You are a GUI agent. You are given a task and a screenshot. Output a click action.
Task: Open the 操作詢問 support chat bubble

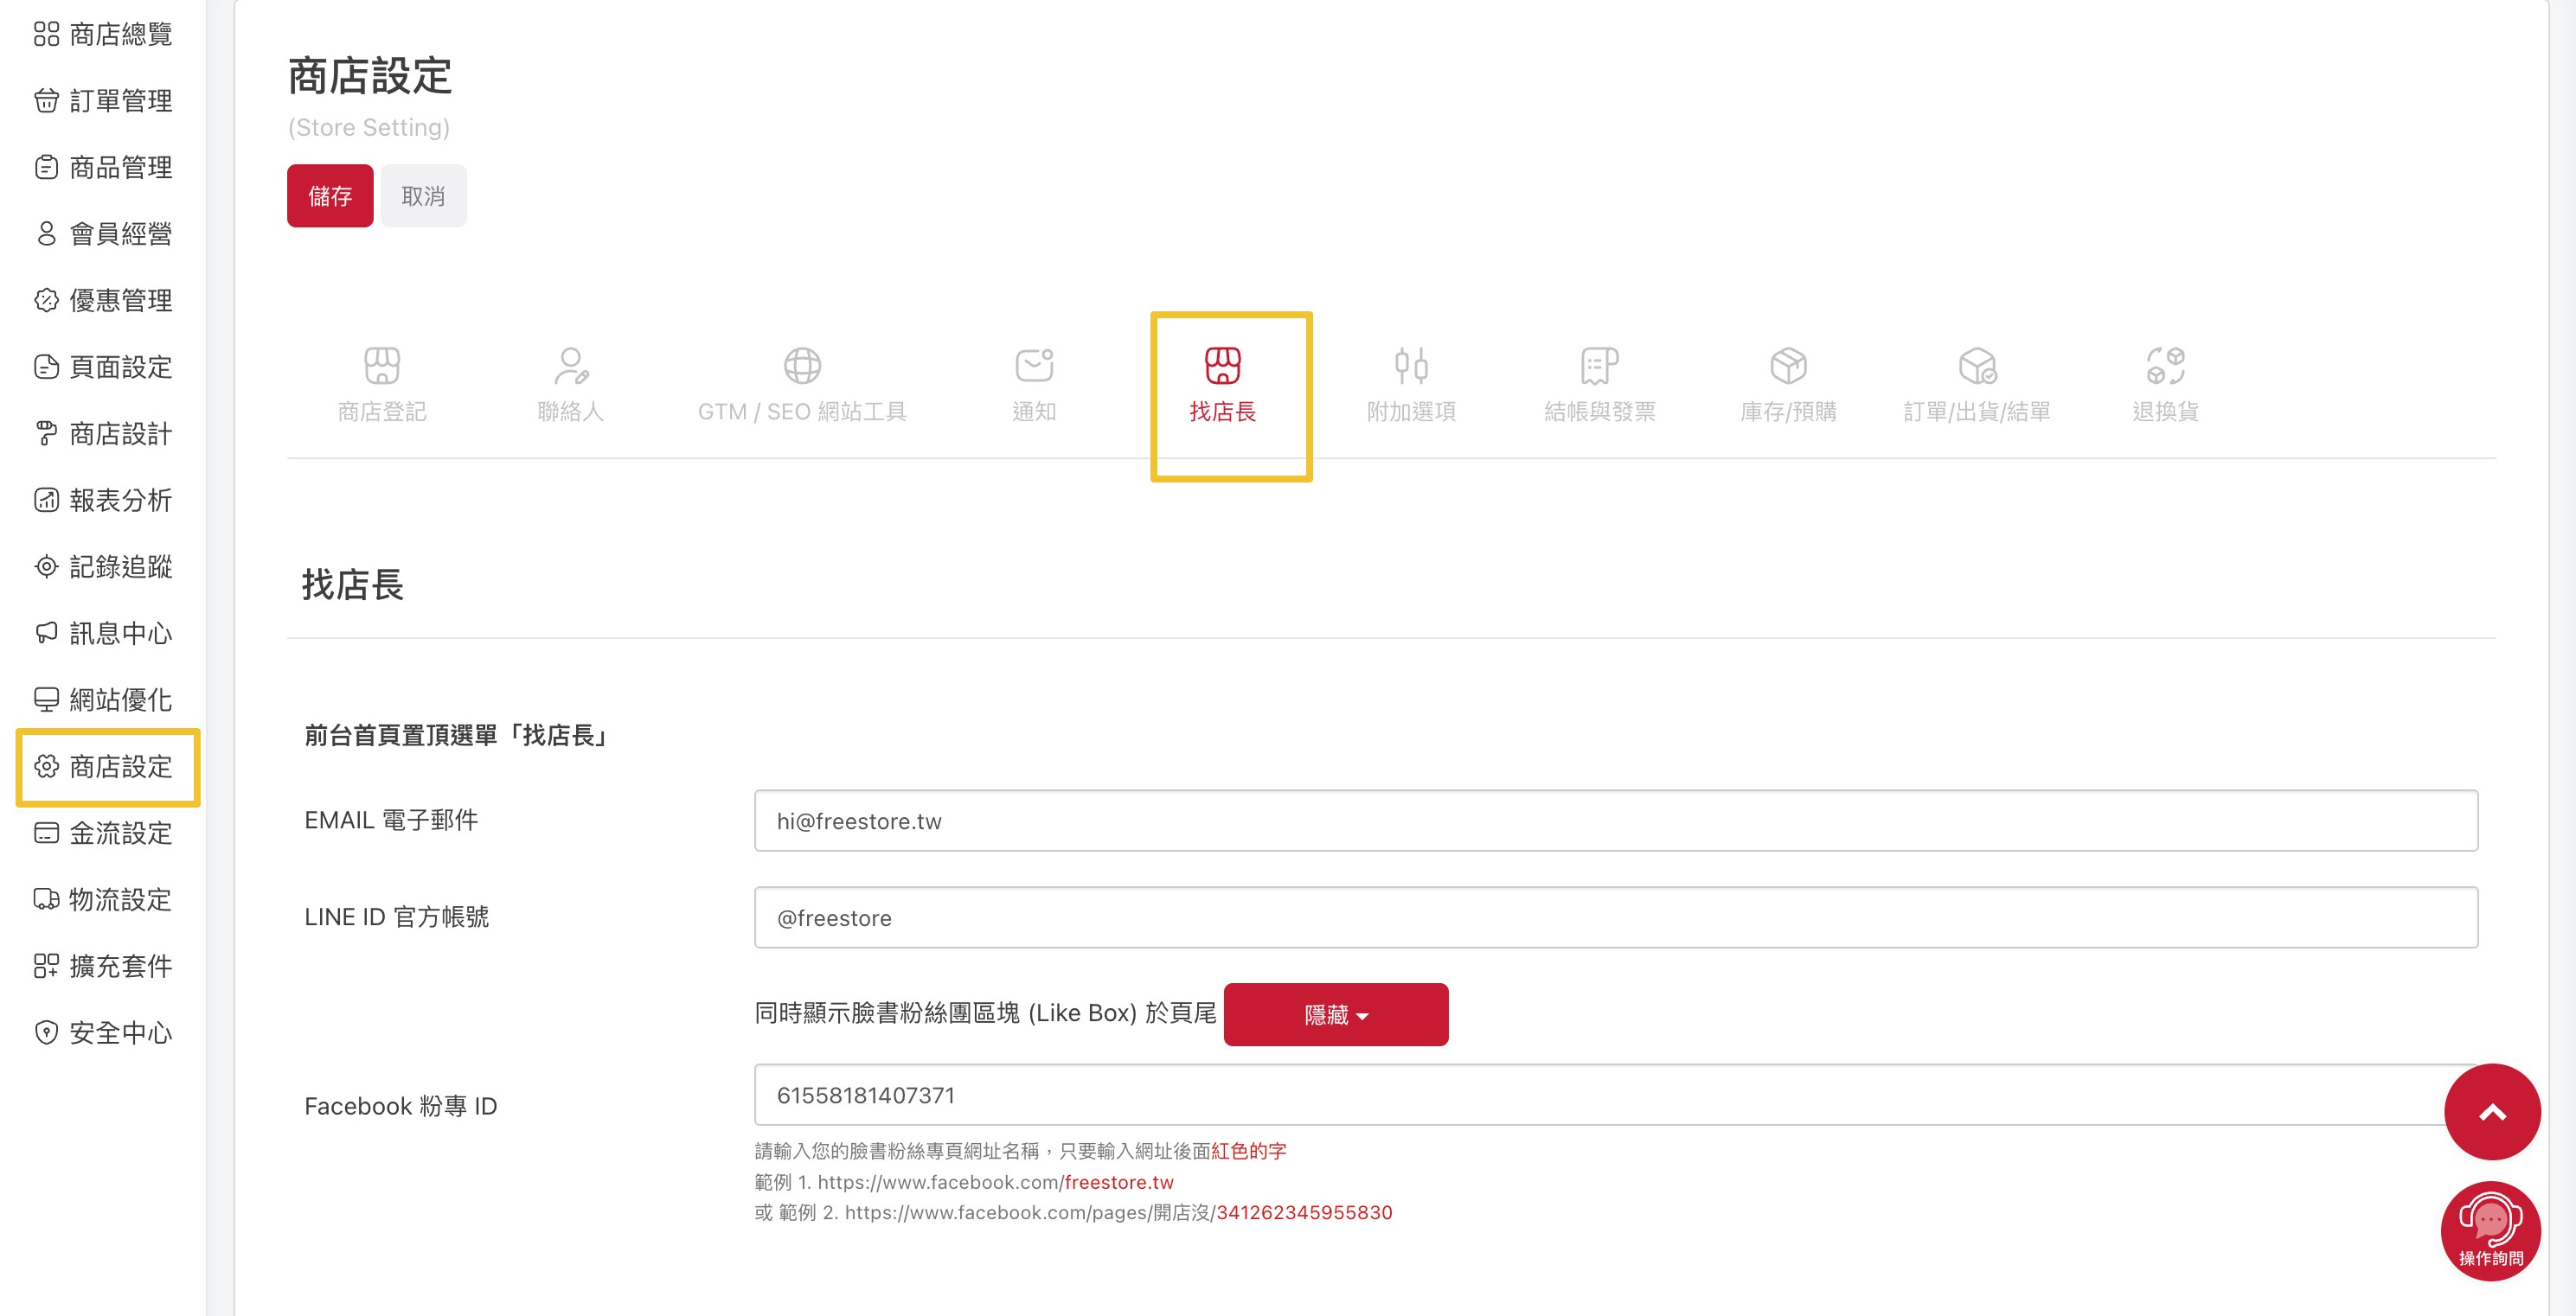pyautogui.click(x=2490, y=1231)
